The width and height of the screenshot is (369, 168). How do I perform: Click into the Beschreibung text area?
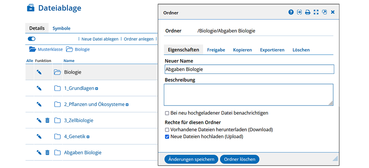249,95
